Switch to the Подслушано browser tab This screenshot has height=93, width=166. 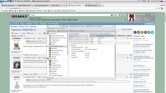click(43, 5)
